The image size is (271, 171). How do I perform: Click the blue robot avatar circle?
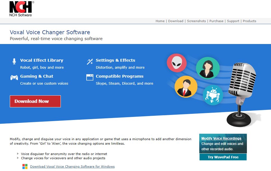pyautogui.click(x=213, y=95)
